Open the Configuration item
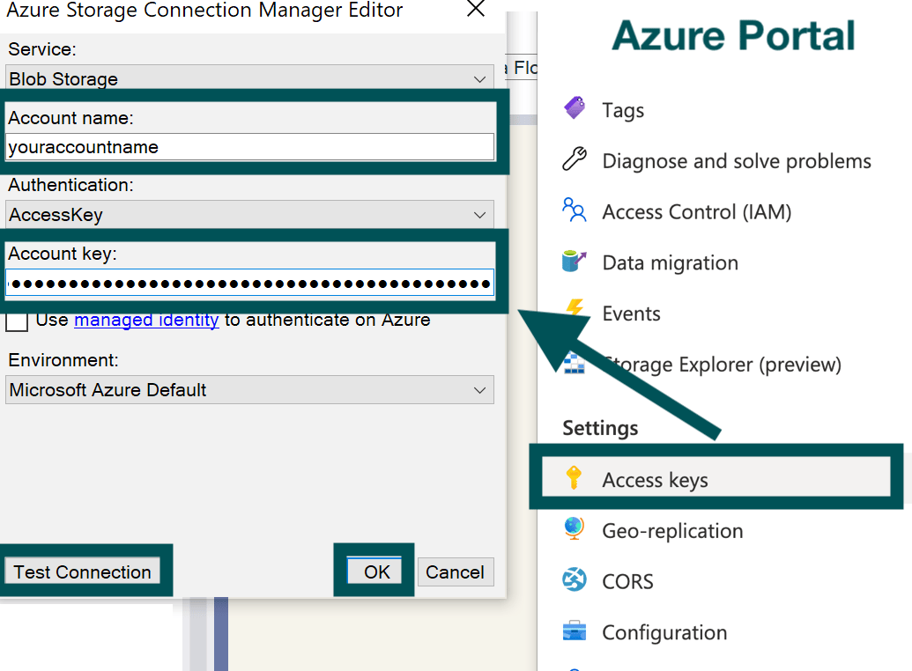912x671 pixels. pyautogui.click(x=664, y=632)
